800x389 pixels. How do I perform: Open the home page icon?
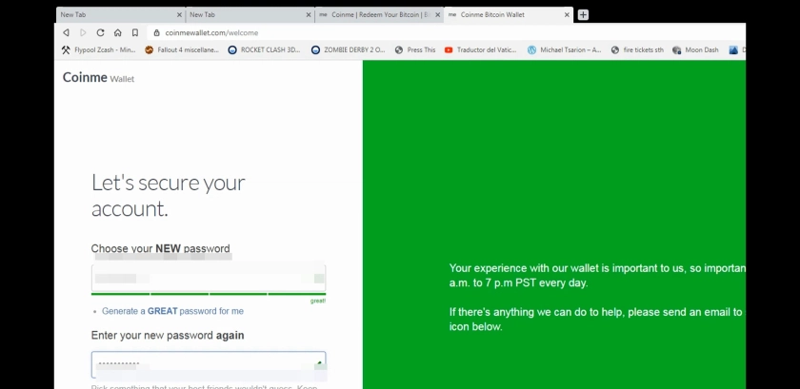(118, 32)
